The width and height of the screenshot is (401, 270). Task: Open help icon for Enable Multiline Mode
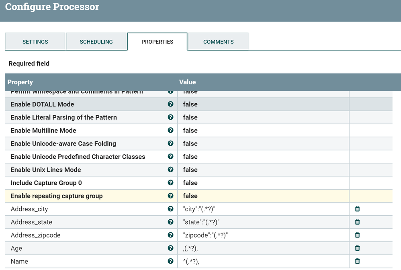click(x=170, y=130)
